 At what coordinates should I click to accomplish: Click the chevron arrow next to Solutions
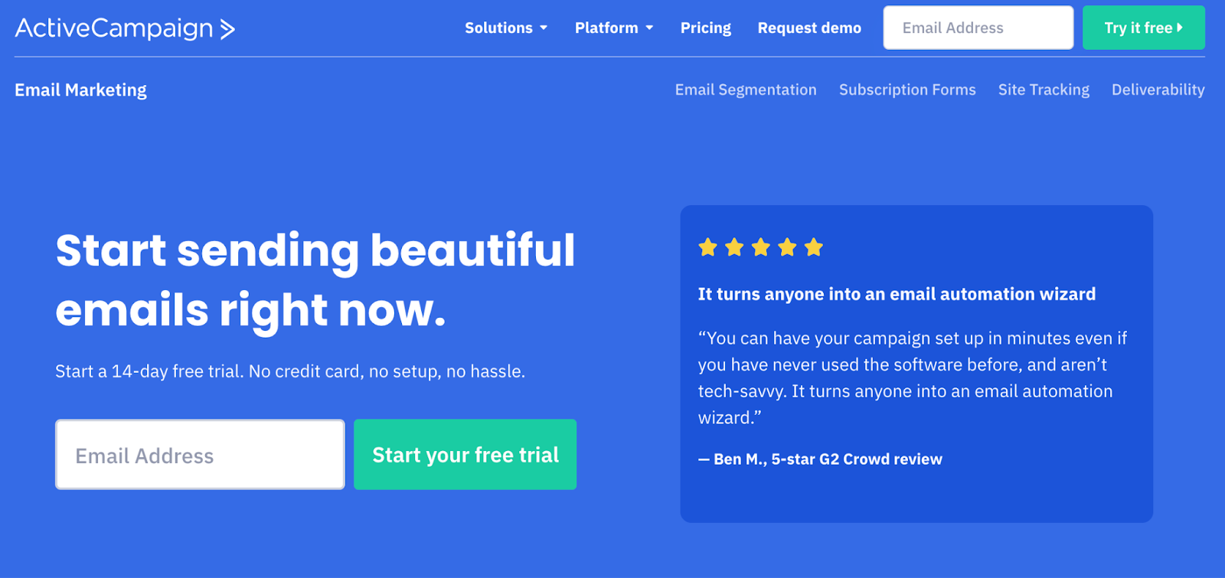[545, 28]
